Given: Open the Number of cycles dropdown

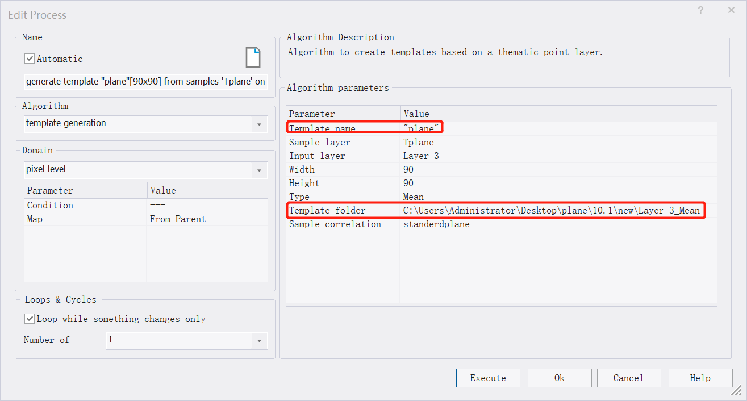Looking at the screenshot, I should 259,341.
